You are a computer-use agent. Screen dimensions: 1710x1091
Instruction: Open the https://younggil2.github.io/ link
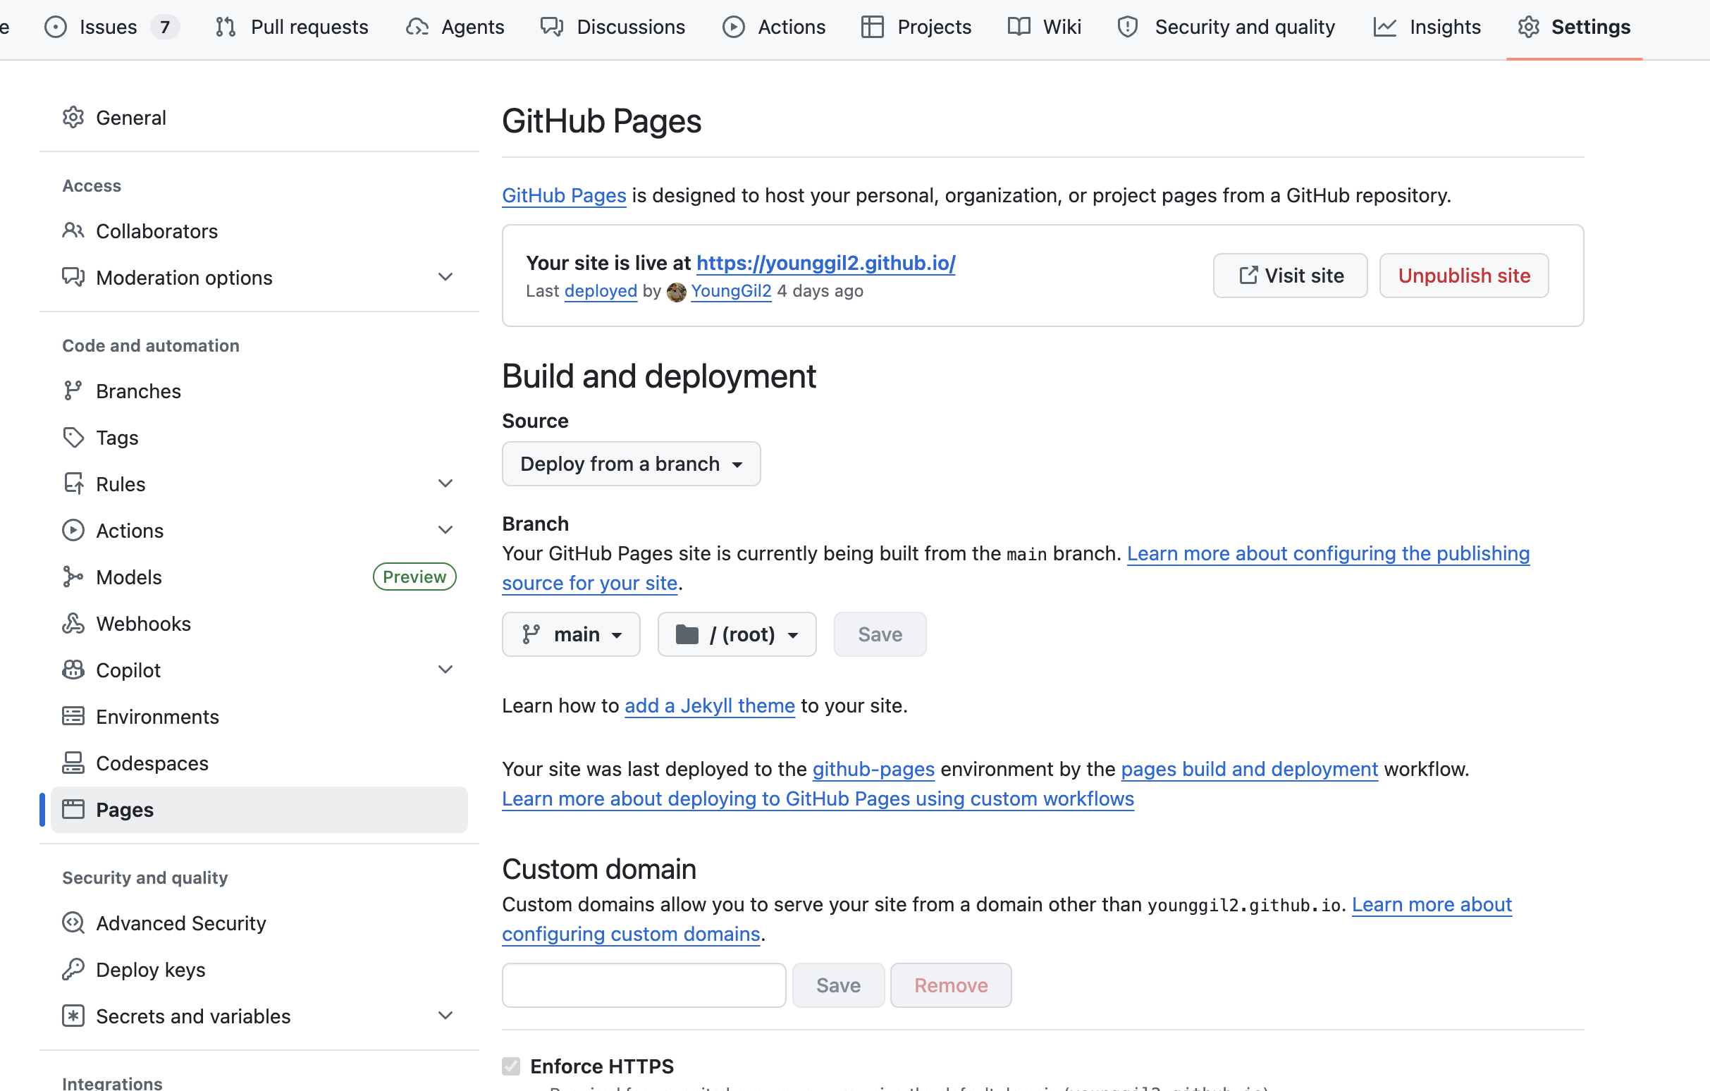(x=826, y=263)
